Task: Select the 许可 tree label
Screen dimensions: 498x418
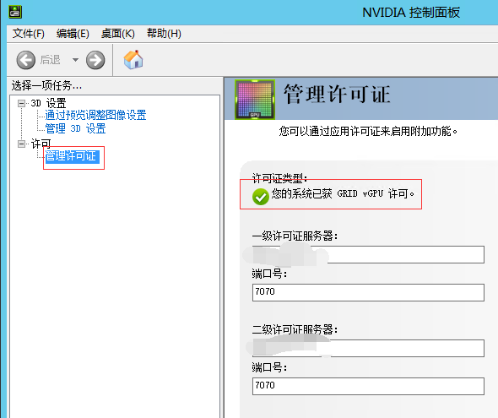Action: [41, 144]
